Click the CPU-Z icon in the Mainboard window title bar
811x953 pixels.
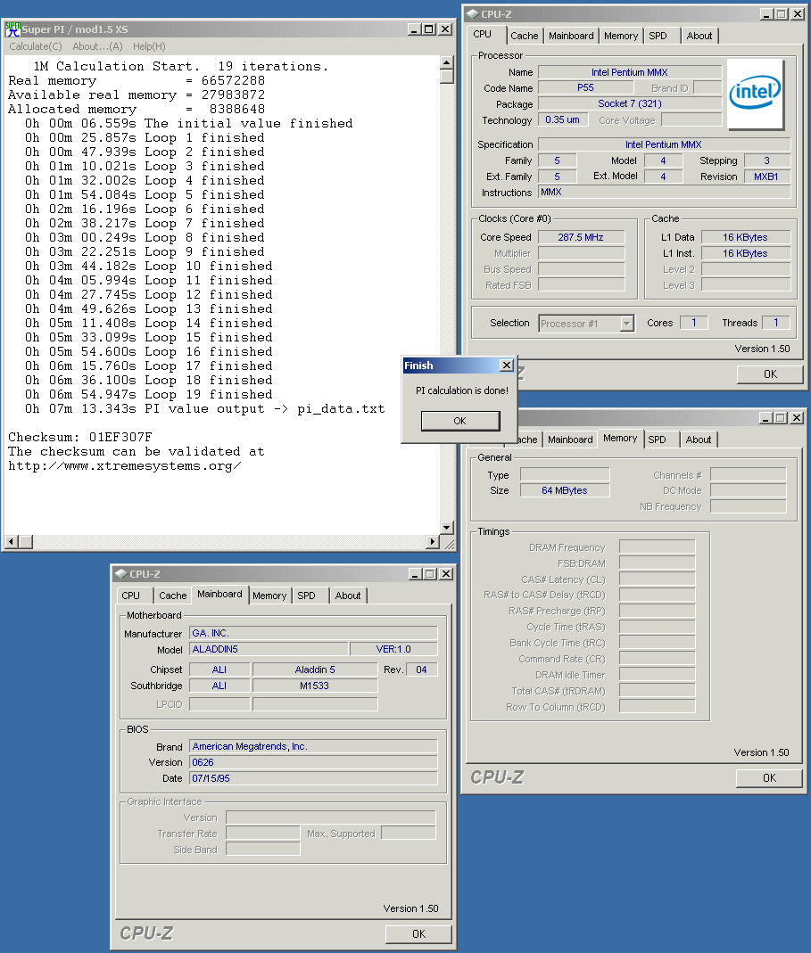[121, 574]
